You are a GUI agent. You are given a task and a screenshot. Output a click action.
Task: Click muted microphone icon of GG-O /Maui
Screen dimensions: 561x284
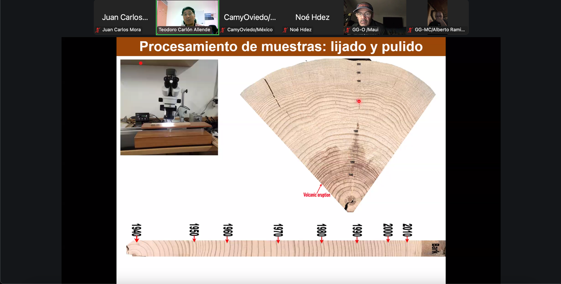348,30
